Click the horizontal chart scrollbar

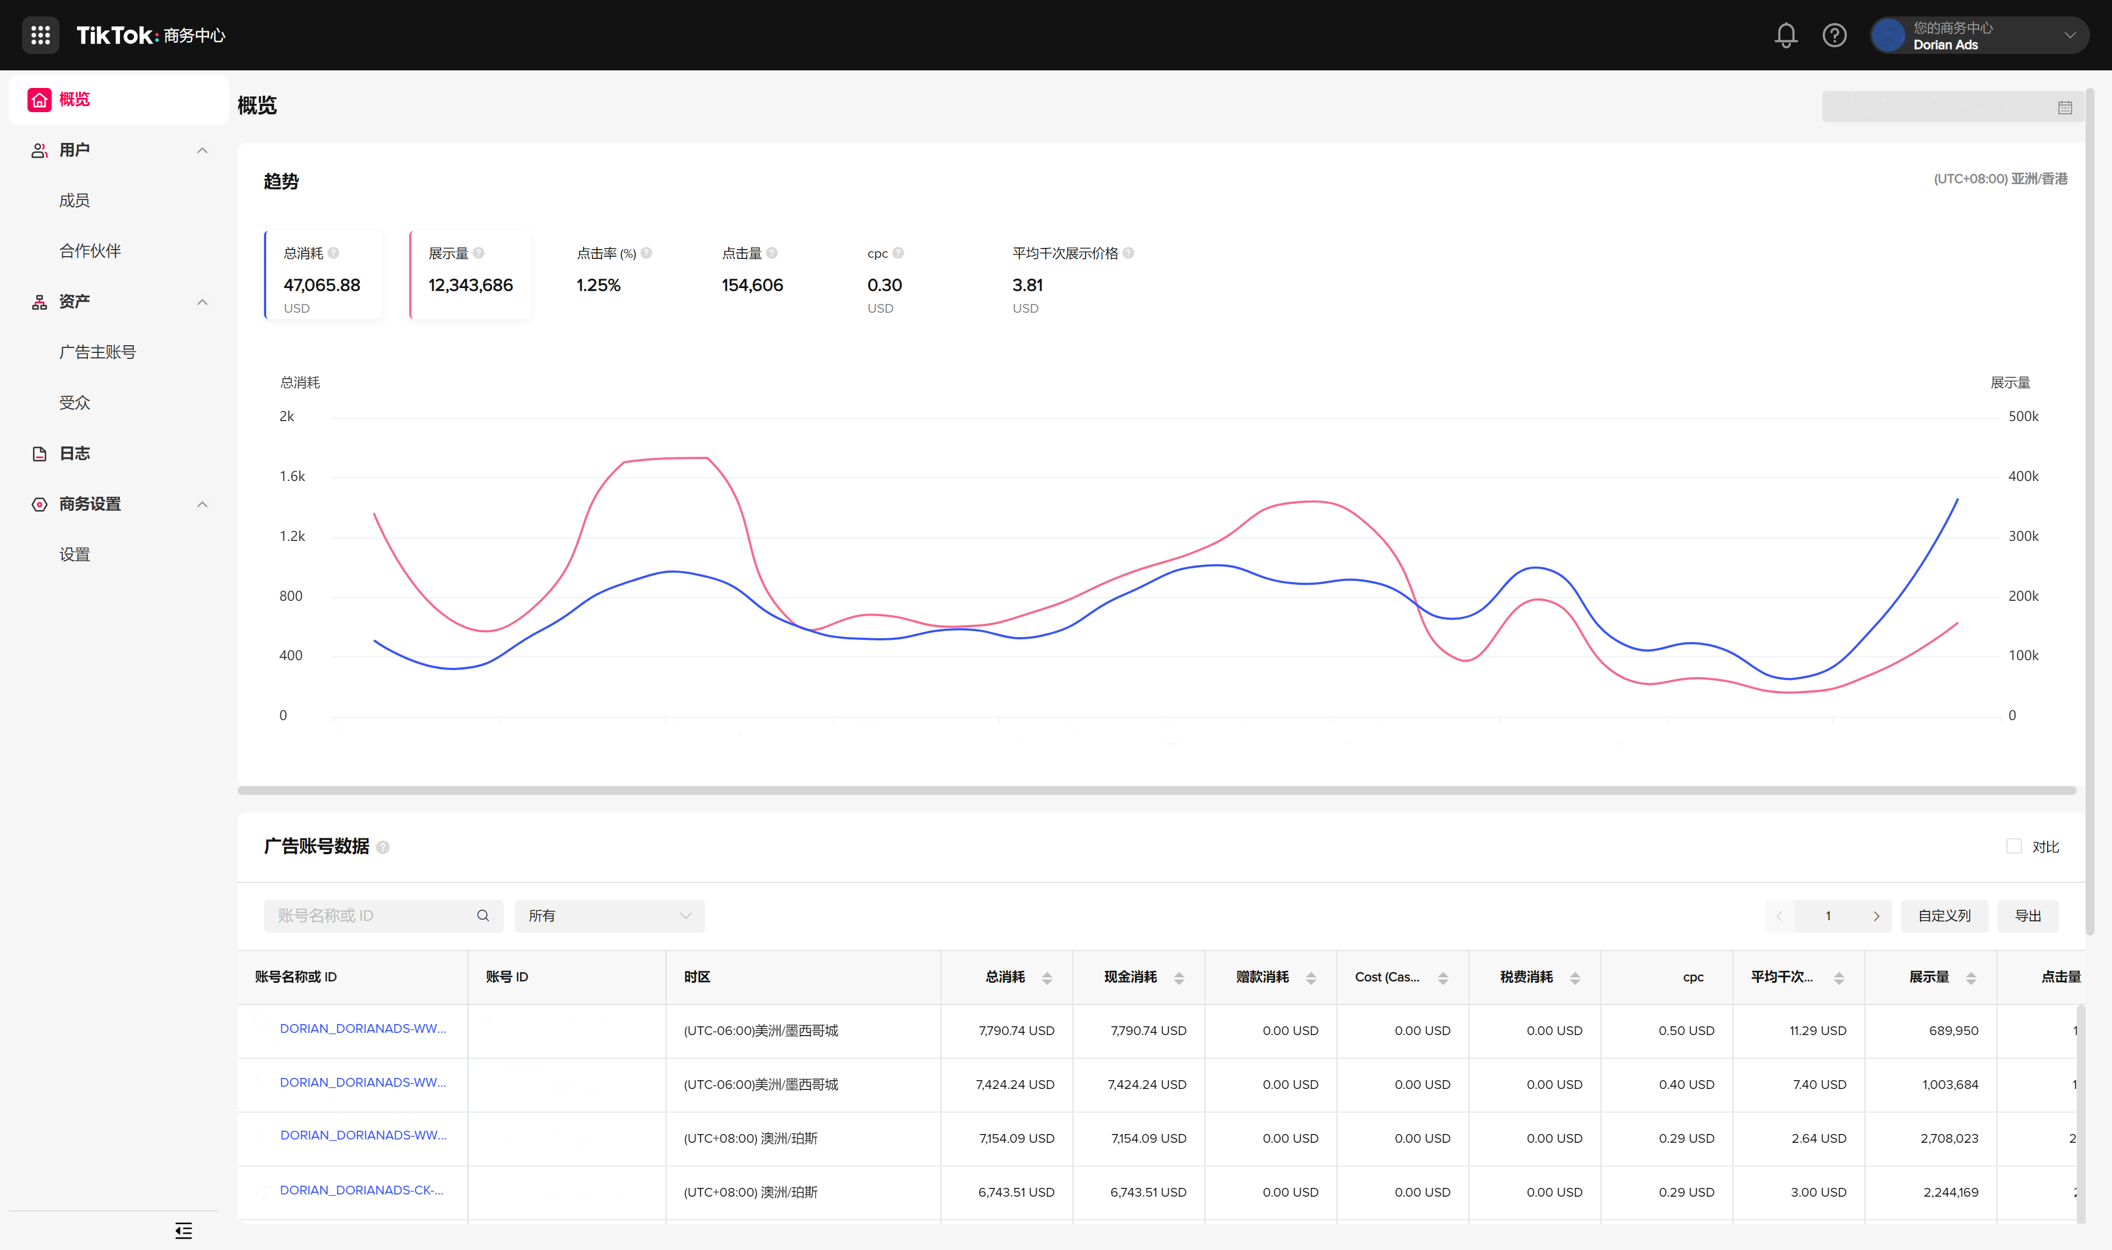point(1156,790)
